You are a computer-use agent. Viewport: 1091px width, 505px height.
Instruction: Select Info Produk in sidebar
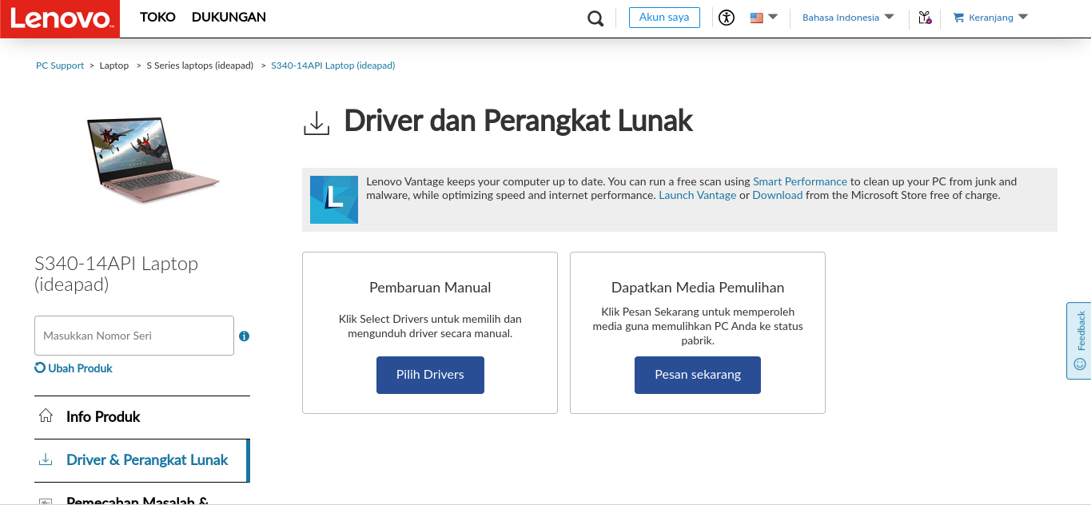[142, 417]
